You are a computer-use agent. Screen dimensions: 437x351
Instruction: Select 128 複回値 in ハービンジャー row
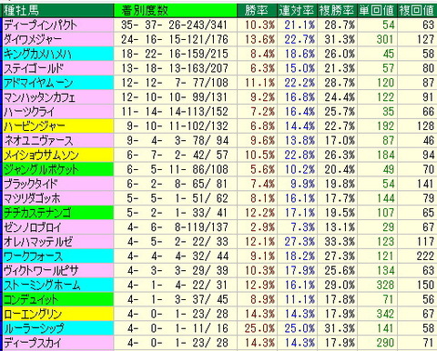tap(425, 126)
